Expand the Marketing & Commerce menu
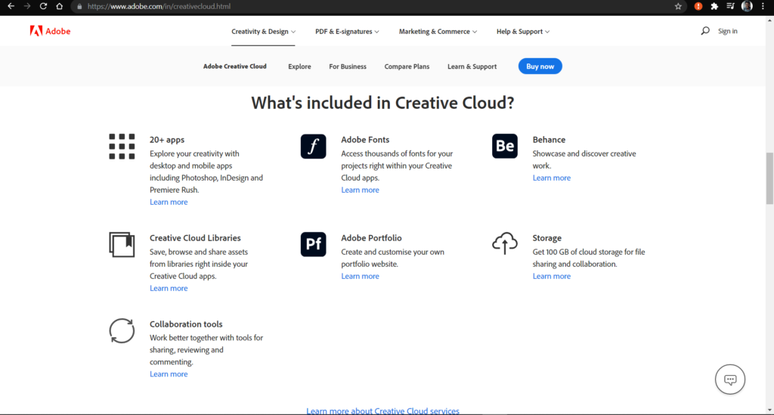Viewport: 774px width, 415px height. coord(438,31)
